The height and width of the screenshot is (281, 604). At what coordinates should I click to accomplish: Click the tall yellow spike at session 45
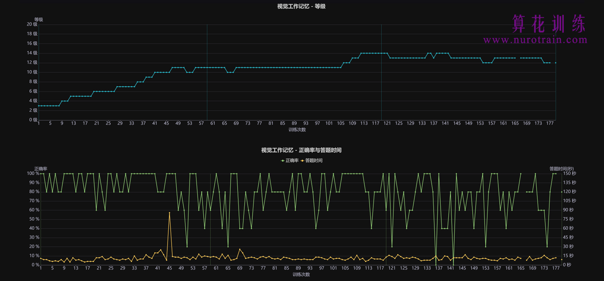tap(169, 213)
